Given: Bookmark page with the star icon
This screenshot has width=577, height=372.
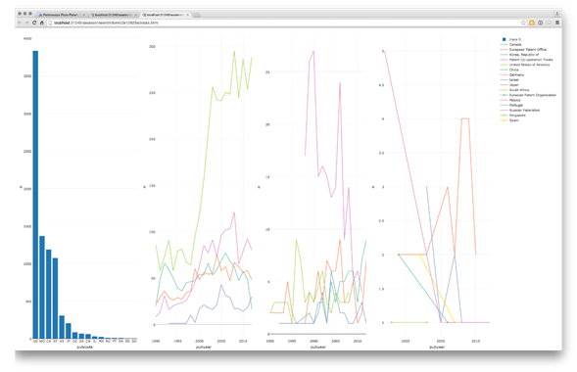Looking at the screenshot, I should tap(523, 23).
